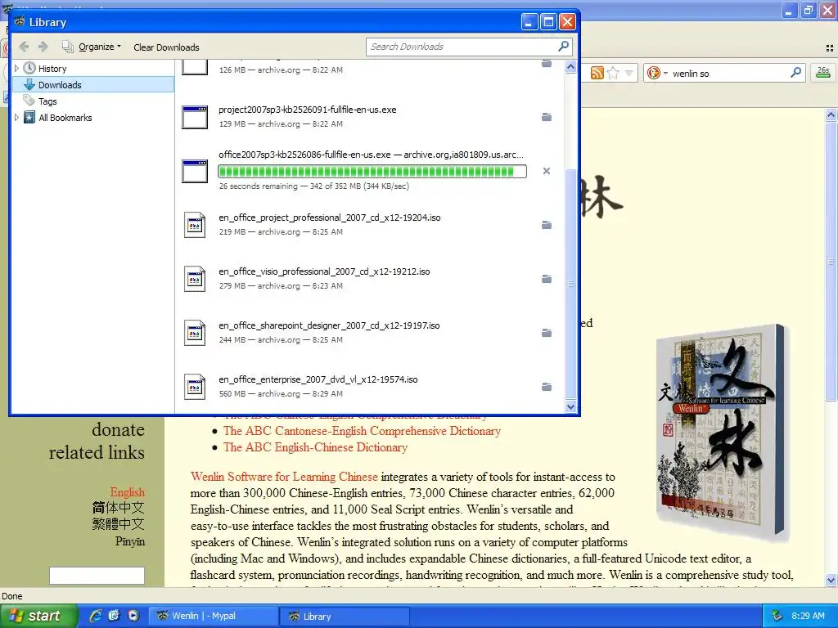Click the system tray icon beside clock
838x628 pixels.
[777, 616]
